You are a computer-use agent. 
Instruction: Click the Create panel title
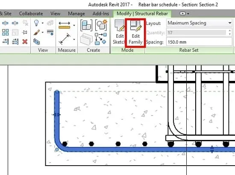(94, 50)
